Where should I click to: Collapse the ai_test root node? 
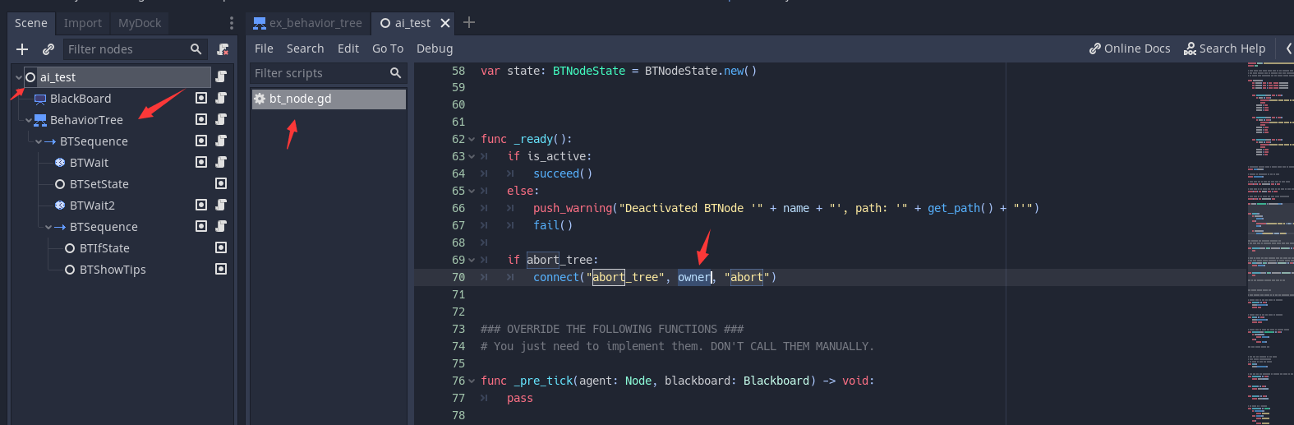[19, 77]
